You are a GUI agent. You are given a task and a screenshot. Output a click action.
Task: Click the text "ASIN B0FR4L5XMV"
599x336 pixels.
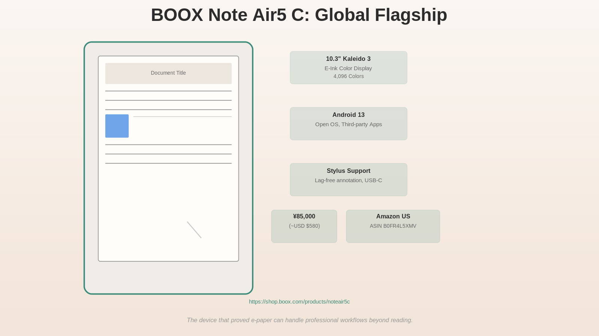[393, 226]
